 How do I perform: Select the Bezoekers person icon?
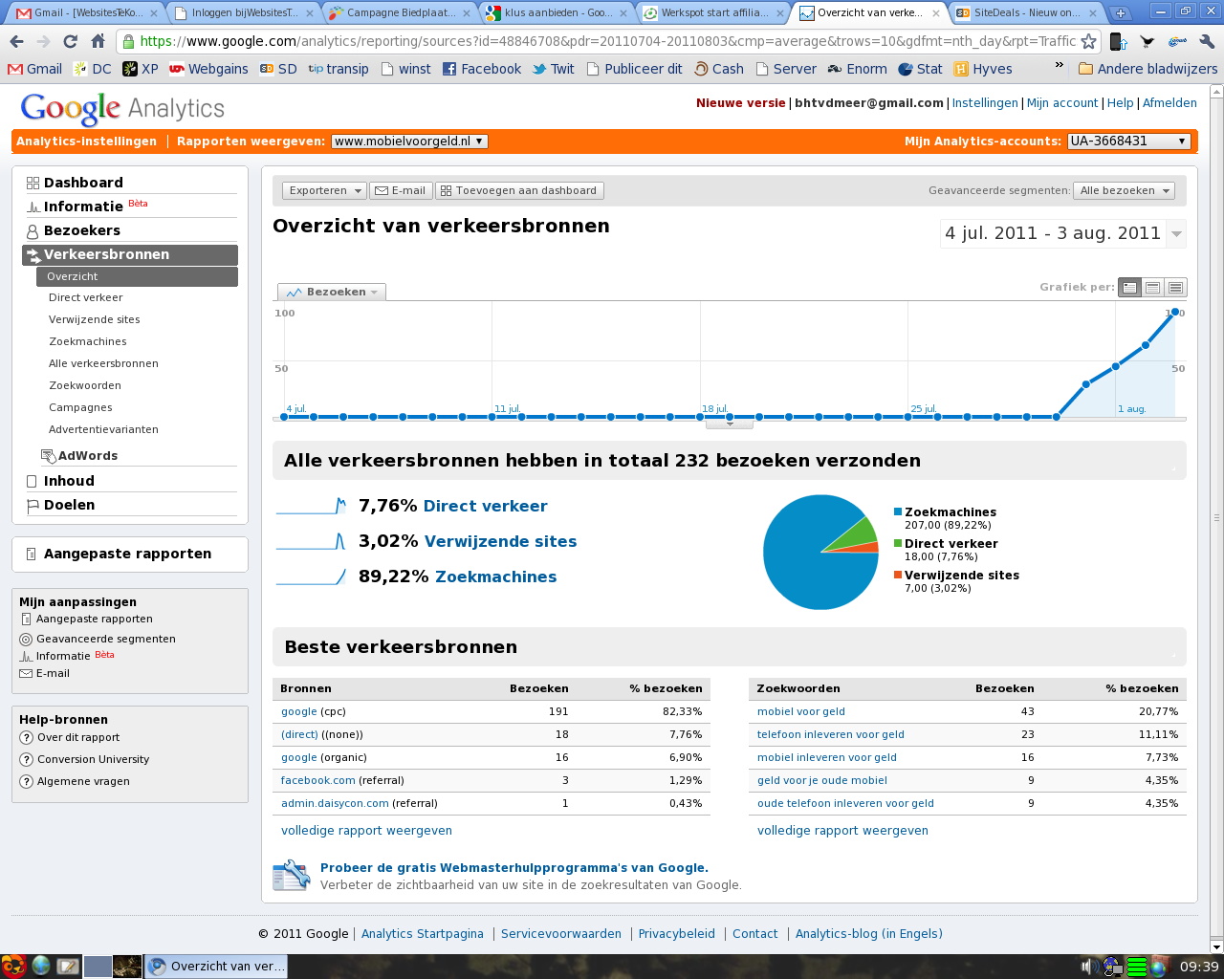pos(33,231)
